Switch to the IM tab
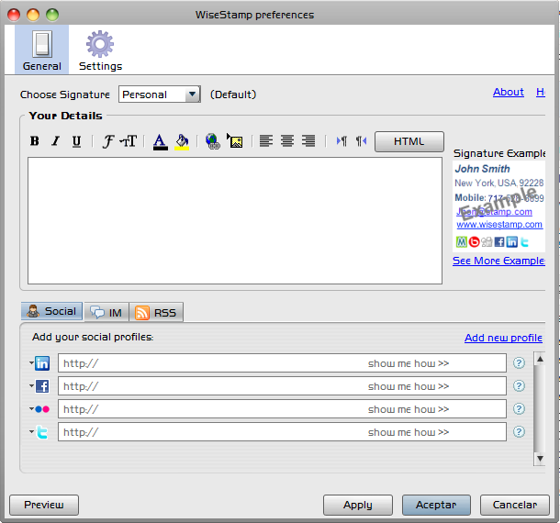Screen dimensions: 560x523 click(x=106, y=312)
